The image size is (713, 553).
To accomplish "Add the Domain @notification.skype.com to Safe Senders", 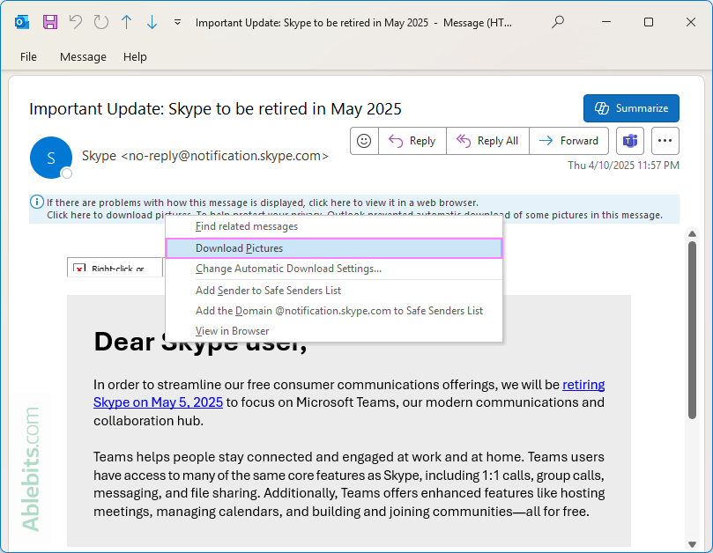I will click(334, 311).
